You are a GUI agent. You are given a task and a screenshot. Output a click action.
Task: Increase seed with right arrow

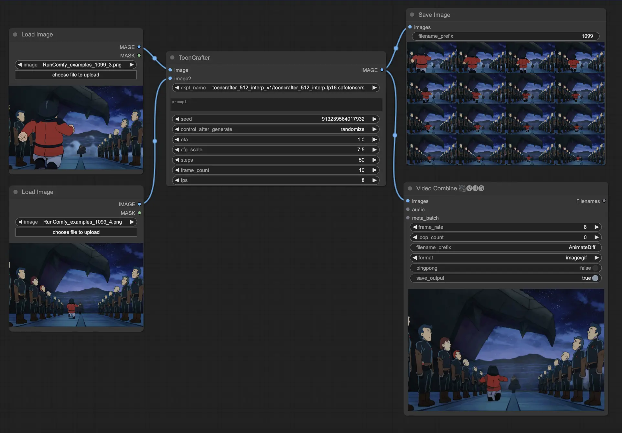pos(374,119)
